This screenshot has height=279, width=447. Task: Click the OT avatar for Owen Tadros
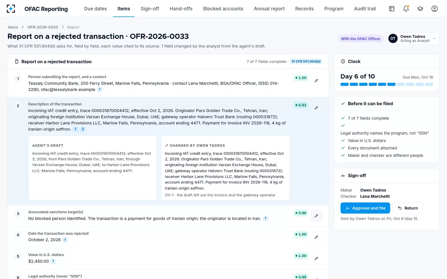point(393,38)
